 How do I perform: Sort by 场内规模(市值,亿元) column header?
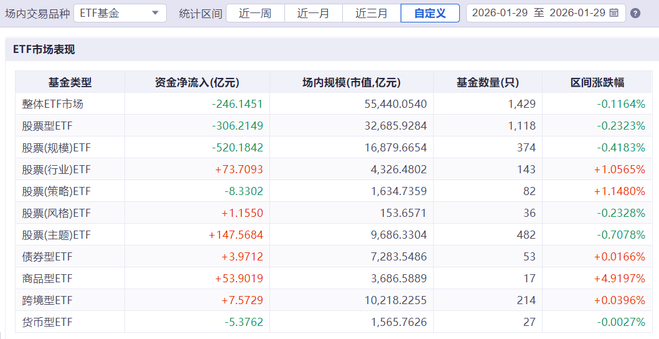pyautogui.click(x=352, y=82)
